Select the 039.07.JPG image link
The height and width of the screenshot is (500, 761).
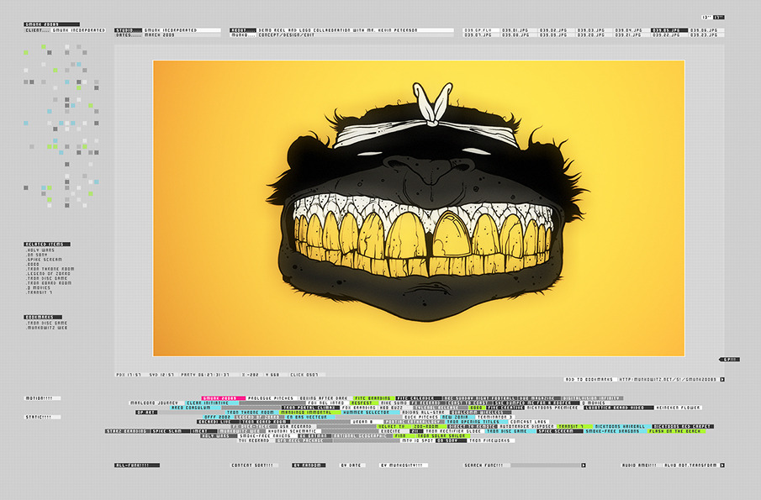coord(481,35)
